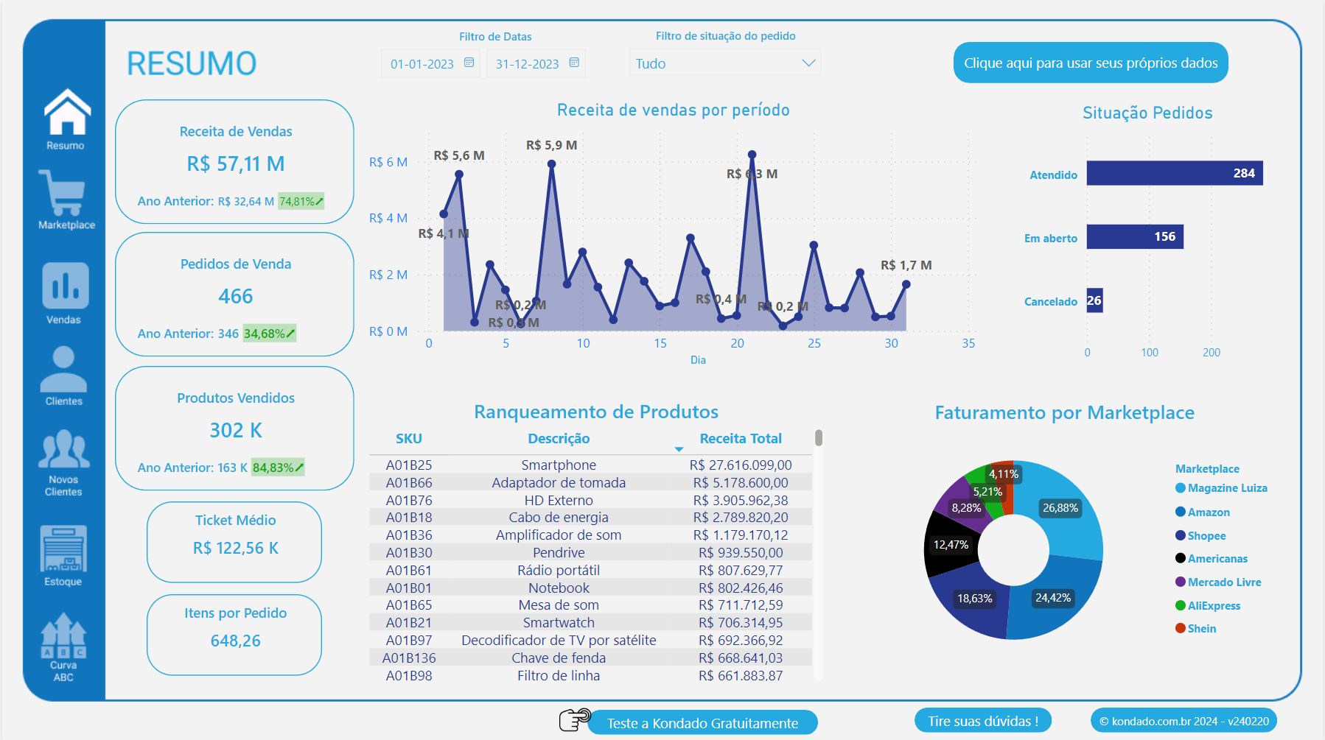Click the sort arrow on Descrição column
The width and height of the screenshot is (1325, 740).
tap(679, 448)
